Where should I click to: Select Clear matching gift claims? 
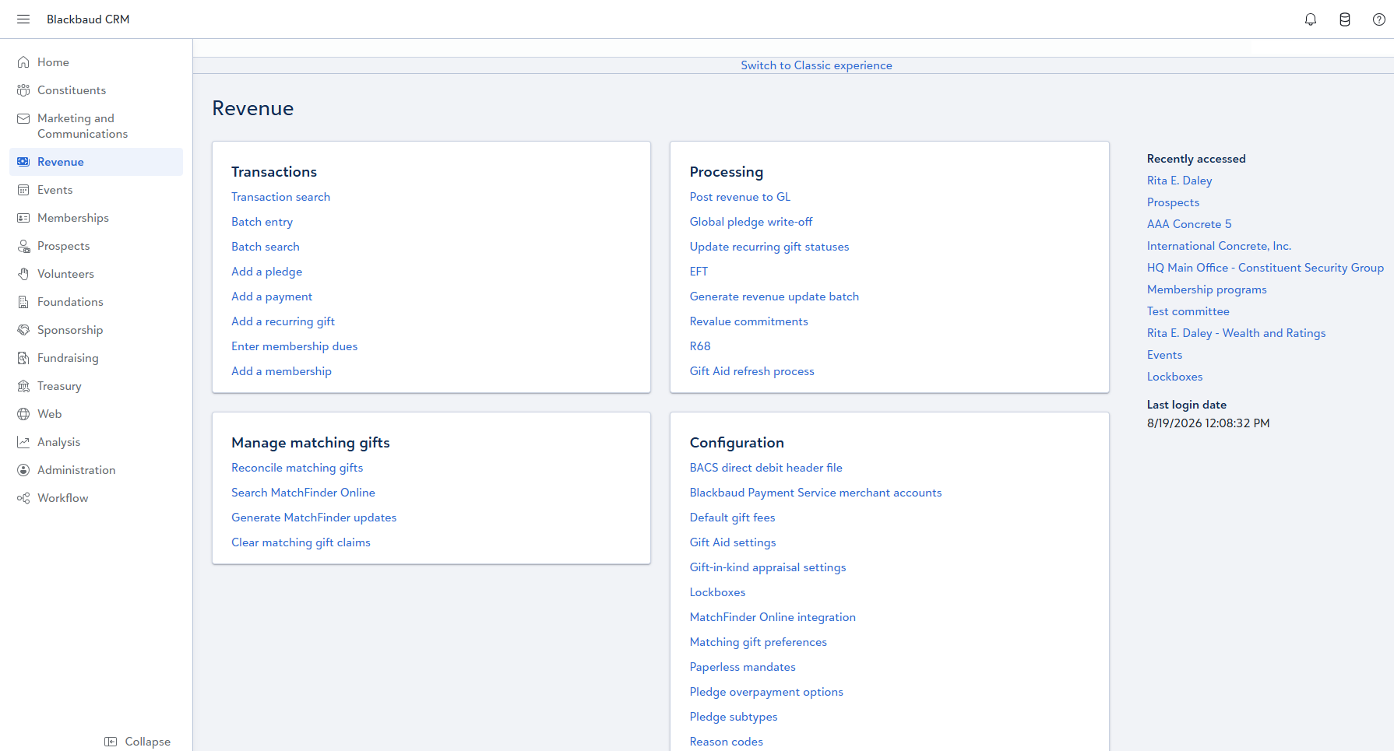pyautogui.click(x=301, y=542)
